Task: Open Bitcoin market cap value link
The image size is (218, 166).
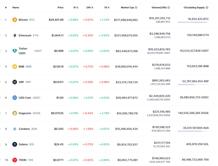Action: [126, 20]
